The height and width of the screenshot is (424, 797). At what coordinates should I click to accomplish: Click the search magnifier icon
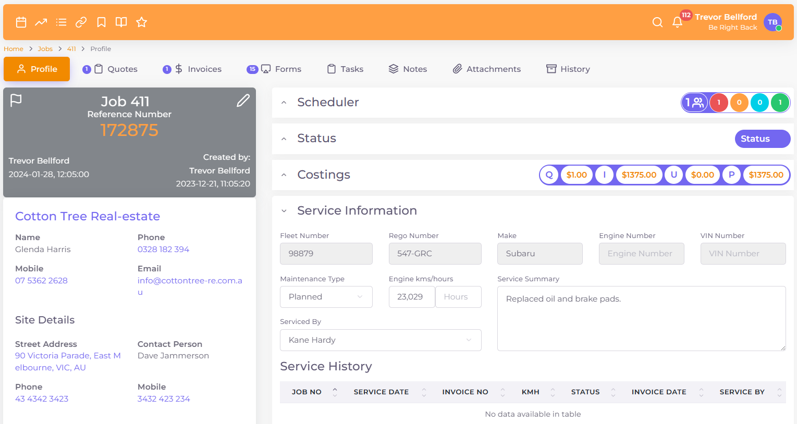point(657,22)
